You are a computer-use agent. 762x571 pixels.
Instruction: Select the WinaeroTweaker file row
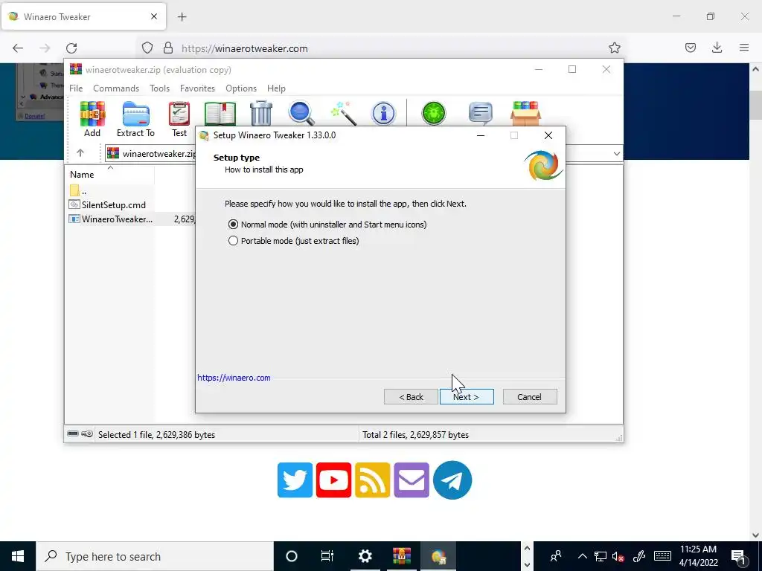pyautogui.click(x=131, y=219)
